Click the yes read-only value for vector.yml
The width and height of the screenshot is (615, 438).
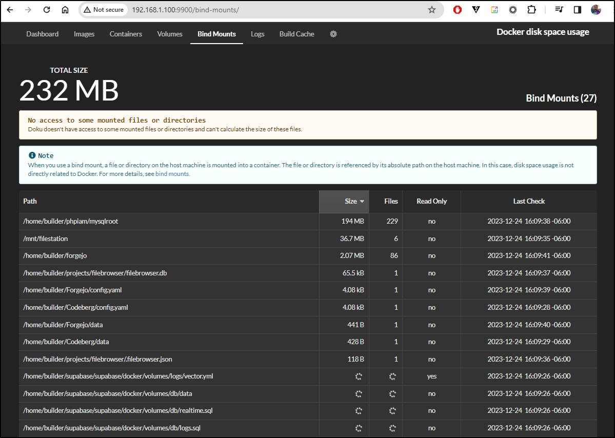pos(432,376)
